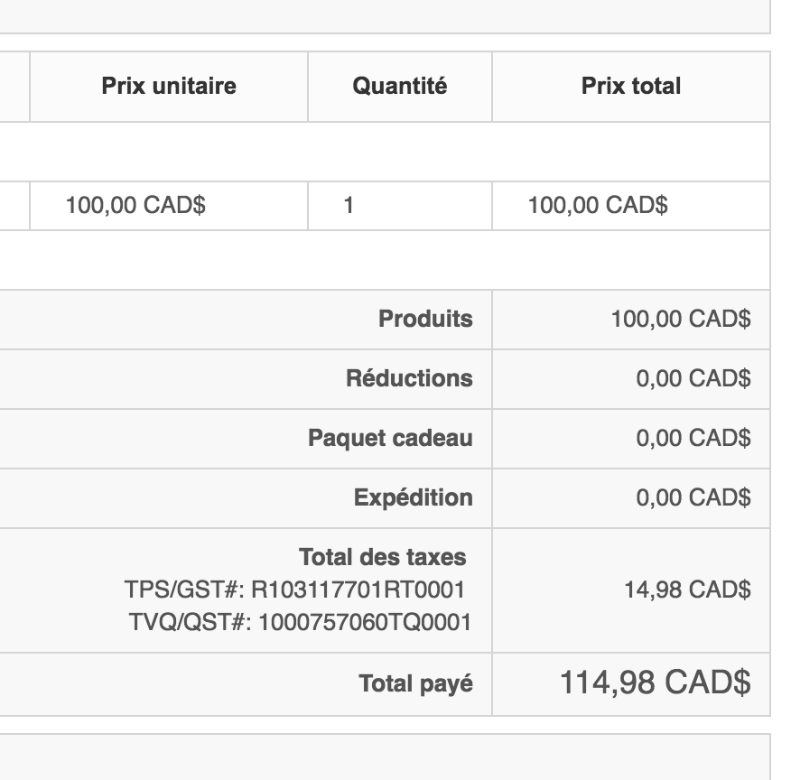Click the total paid 114,98 CAD$
Screen dimensions: 791x780
pos(655,682)
